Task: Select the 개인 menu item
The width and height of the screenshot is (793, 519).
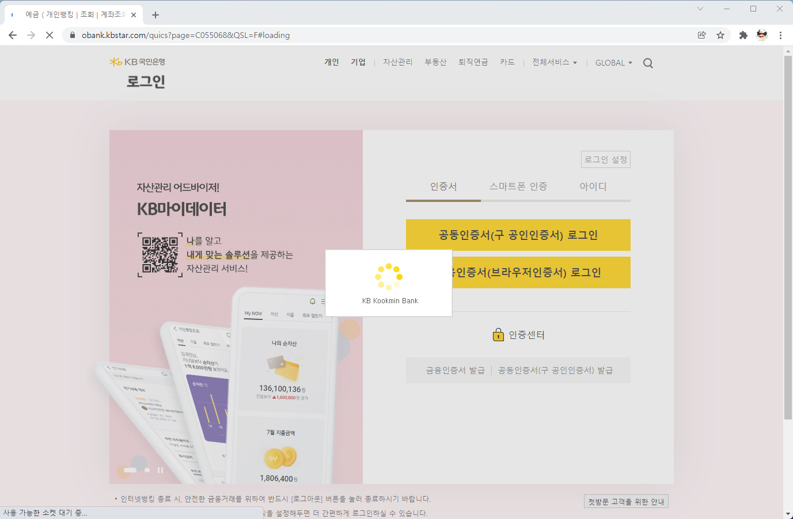Action: [332, 62]
